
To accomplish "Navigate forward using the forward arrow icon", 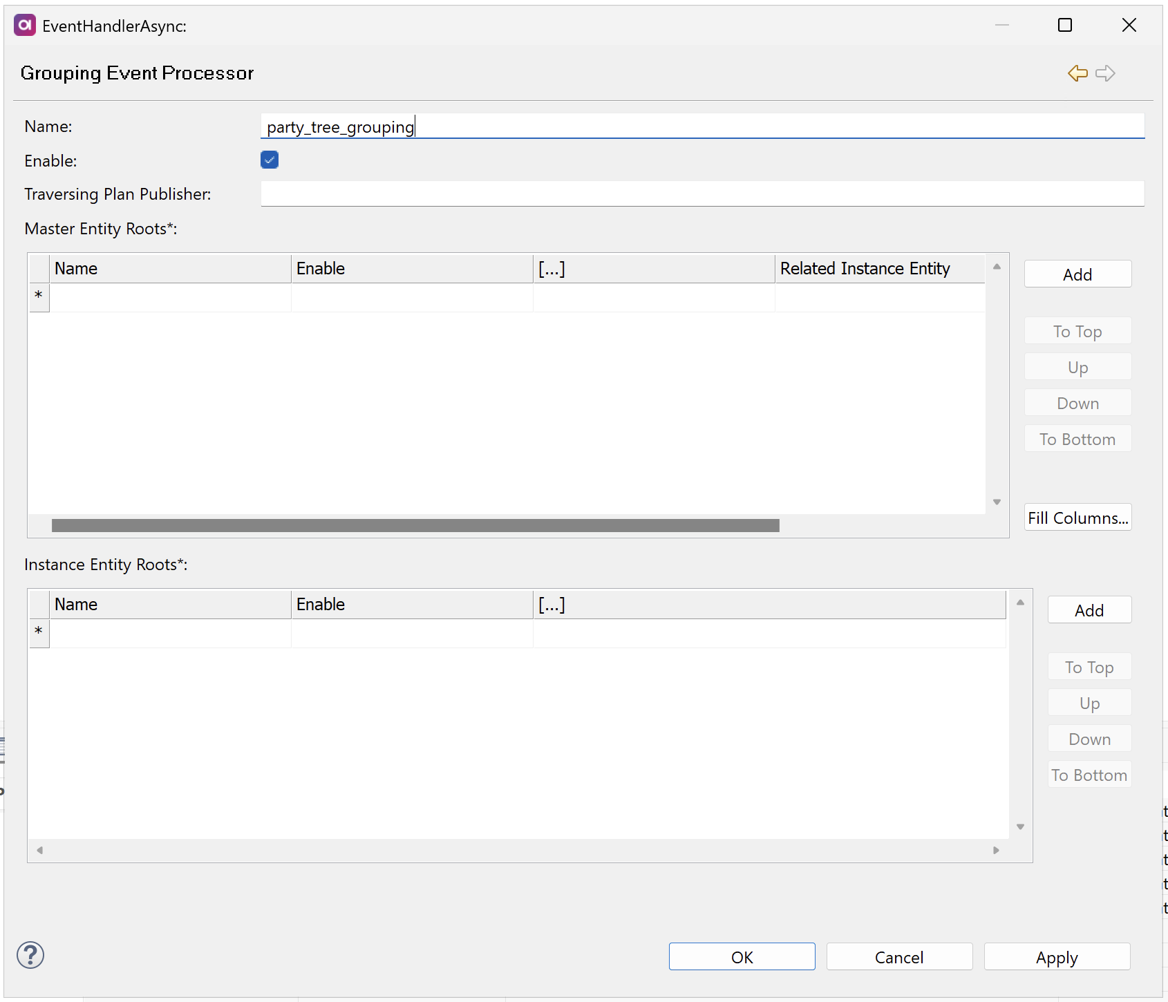I will click(1106, 73).
